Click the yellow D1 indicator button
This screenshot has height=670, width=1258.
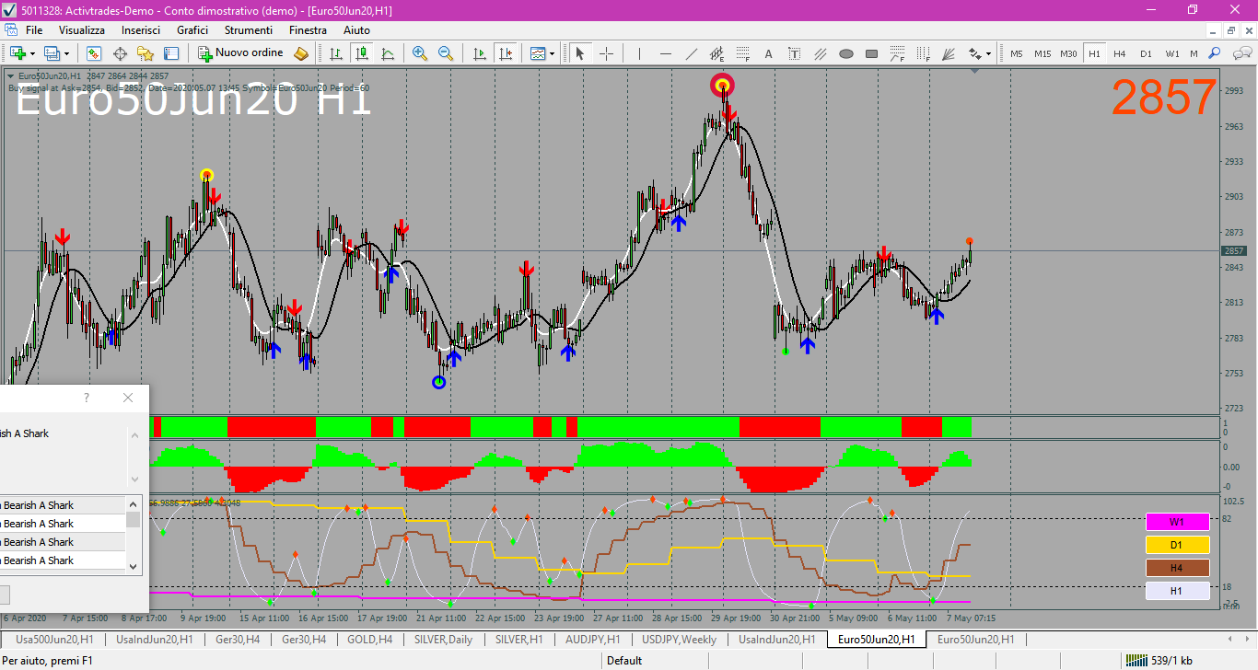point(1177,545)
